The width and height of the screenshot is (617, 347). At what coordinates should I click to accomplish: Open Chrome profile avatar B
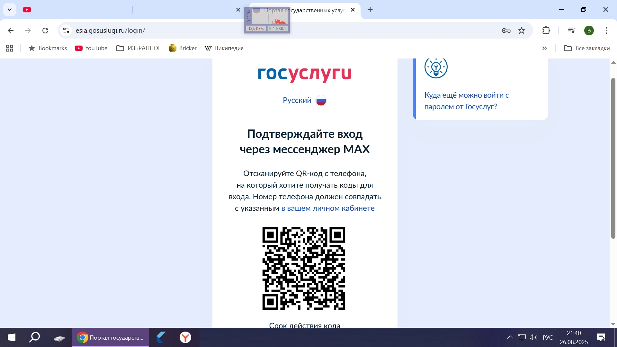click(x=589, y=31)
